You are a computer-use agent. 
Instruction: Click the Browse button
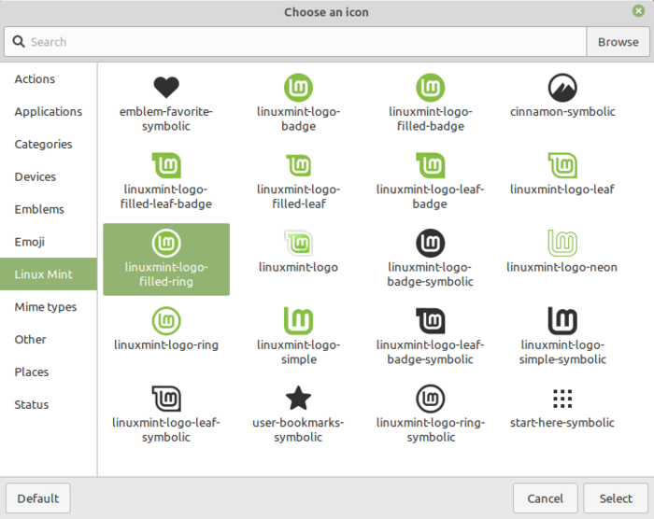618,42
